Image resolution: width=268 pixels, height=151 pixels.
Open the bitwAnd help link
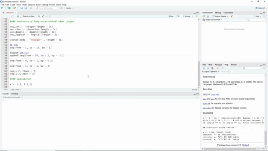[207, 108]
